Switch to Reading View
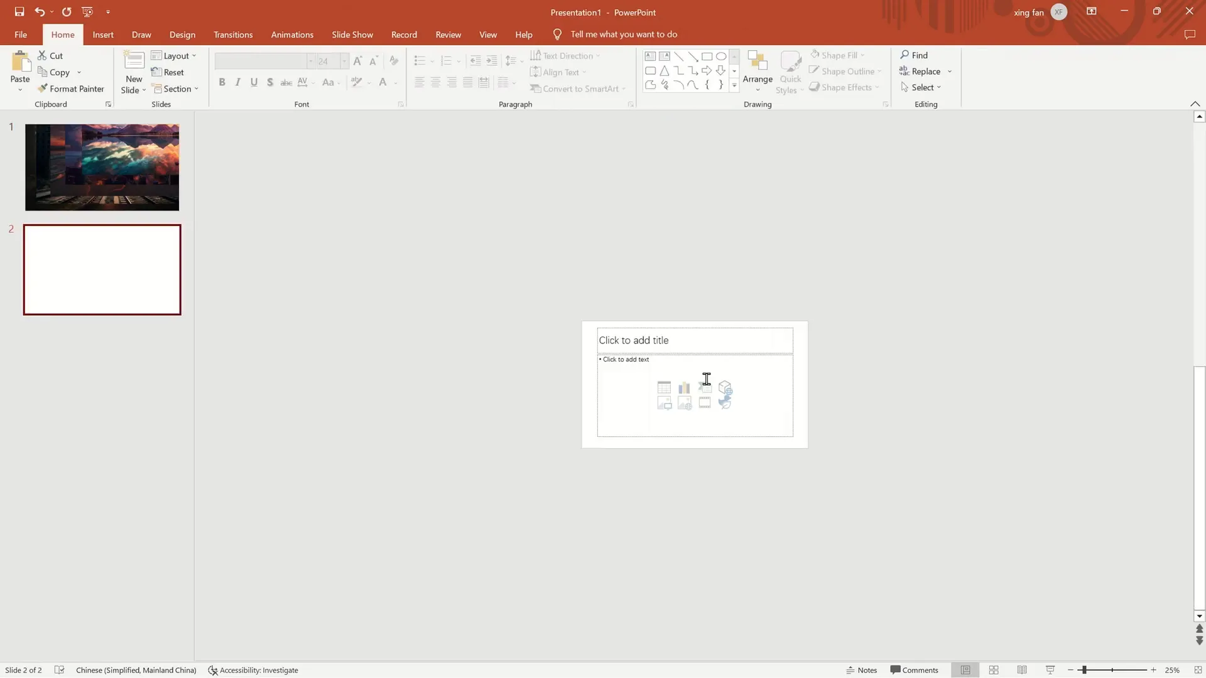The height and width of the screenshot is (678, 1206). 1022,670
